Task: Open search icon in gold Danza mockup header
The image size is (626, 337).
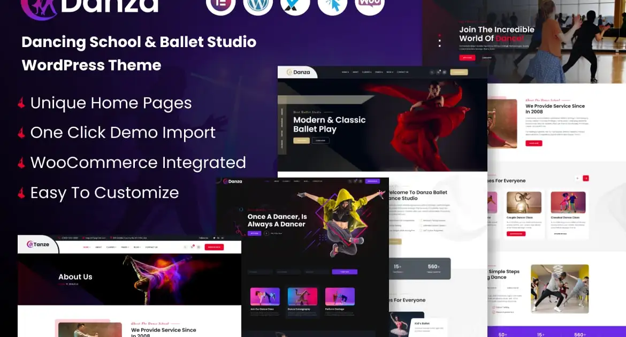Action: pos(432,72)
